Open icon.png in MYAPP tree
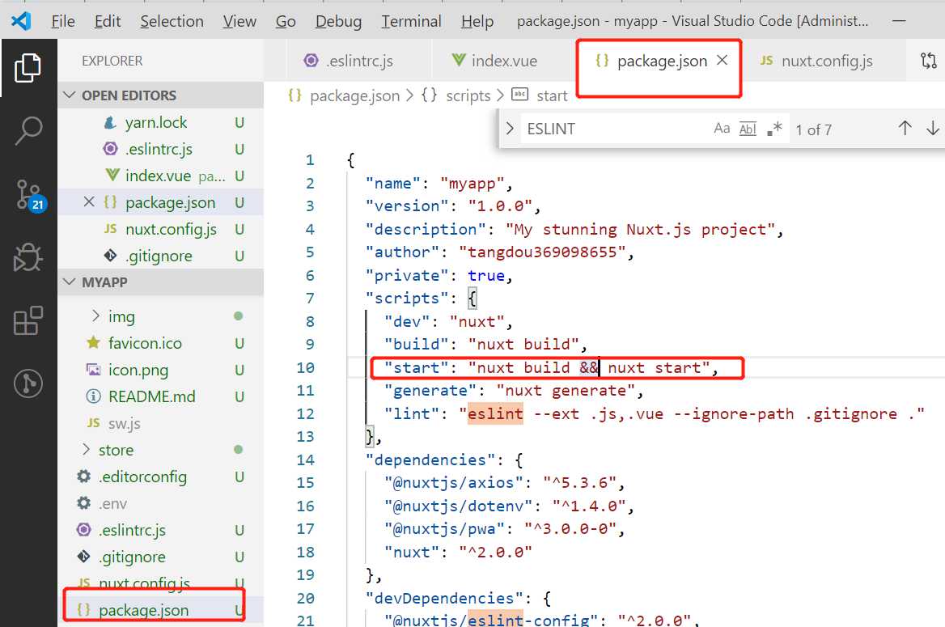 (x=138, y=370)
